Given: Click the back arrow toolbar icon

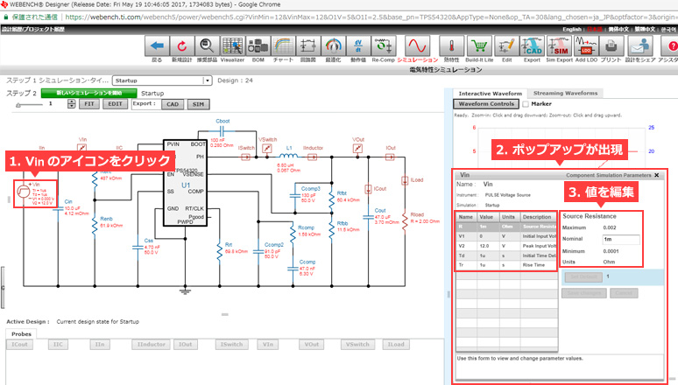Looking at the screenshot, I should [x=157, y=45].
